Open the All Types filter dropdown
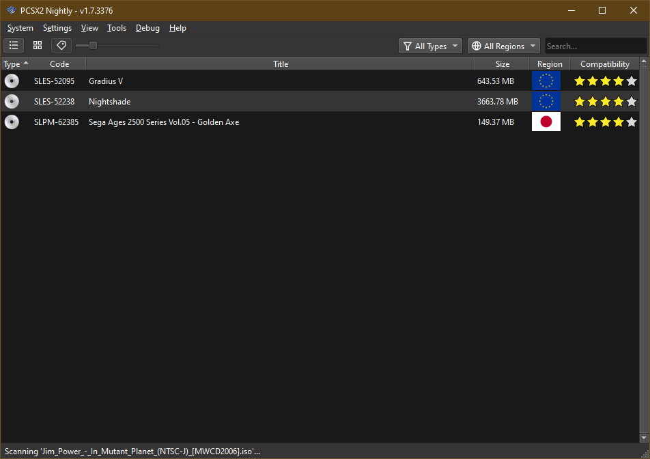The height and width of the screenshot is (459, 650). click(x=430, y=46)
